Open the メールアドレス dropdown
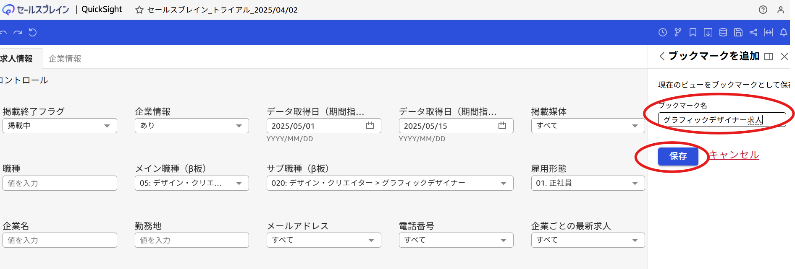This screenshot has height=269, width=795. tap(324, 240)
